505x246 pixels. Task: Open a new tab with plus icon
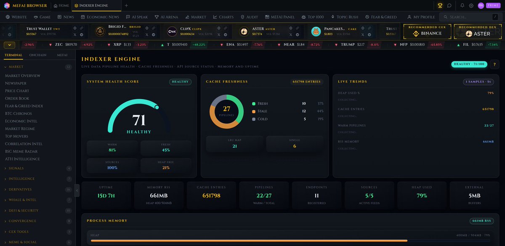point(126,5)
